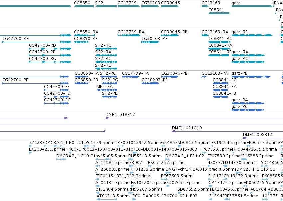Click EST SD08132.5prime
This screenshot has height=201, width=283.
(x=179, y=146)
